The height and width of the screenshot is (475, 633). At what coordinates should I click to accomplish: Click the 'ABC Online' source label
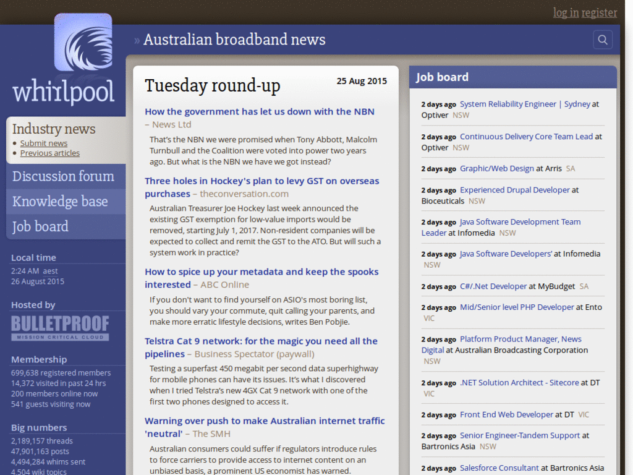225,285
